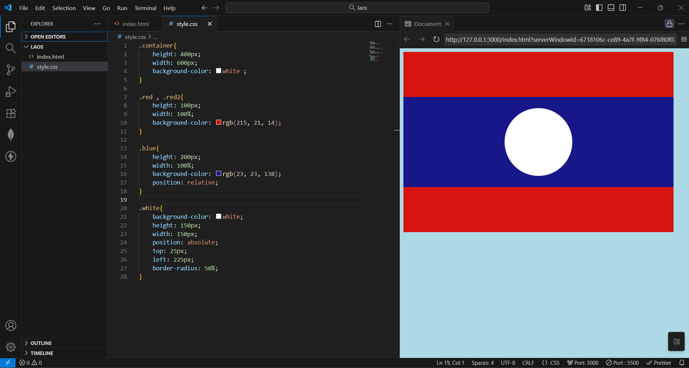689x368 pixels.
Task: Open preview panel More Actions ellipsis
Action: click(682, 24)
